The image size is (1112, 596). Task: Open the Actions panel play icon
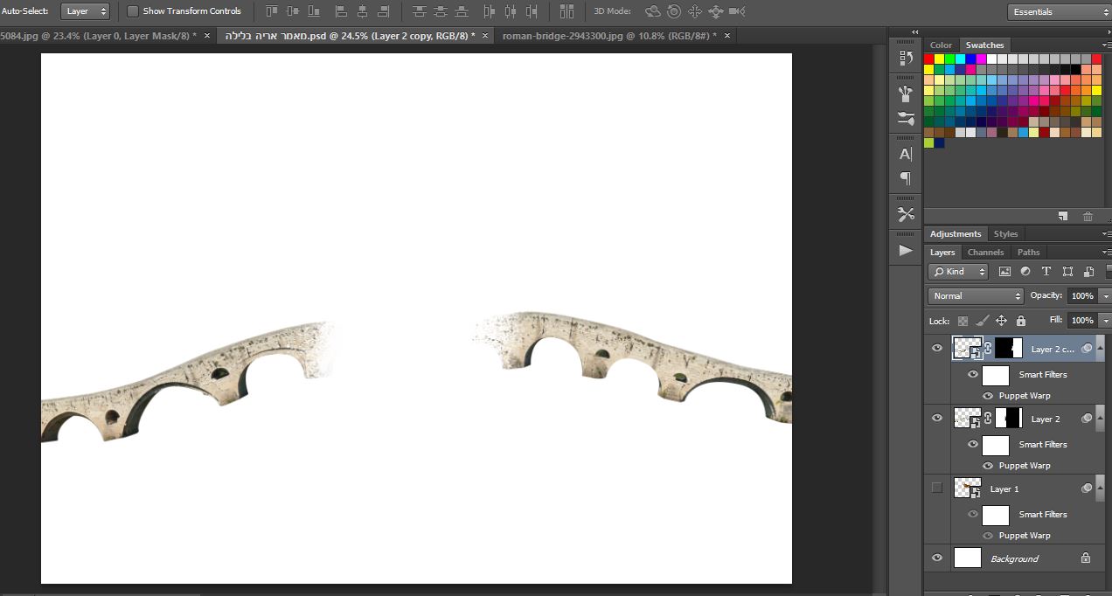(906, 251)
